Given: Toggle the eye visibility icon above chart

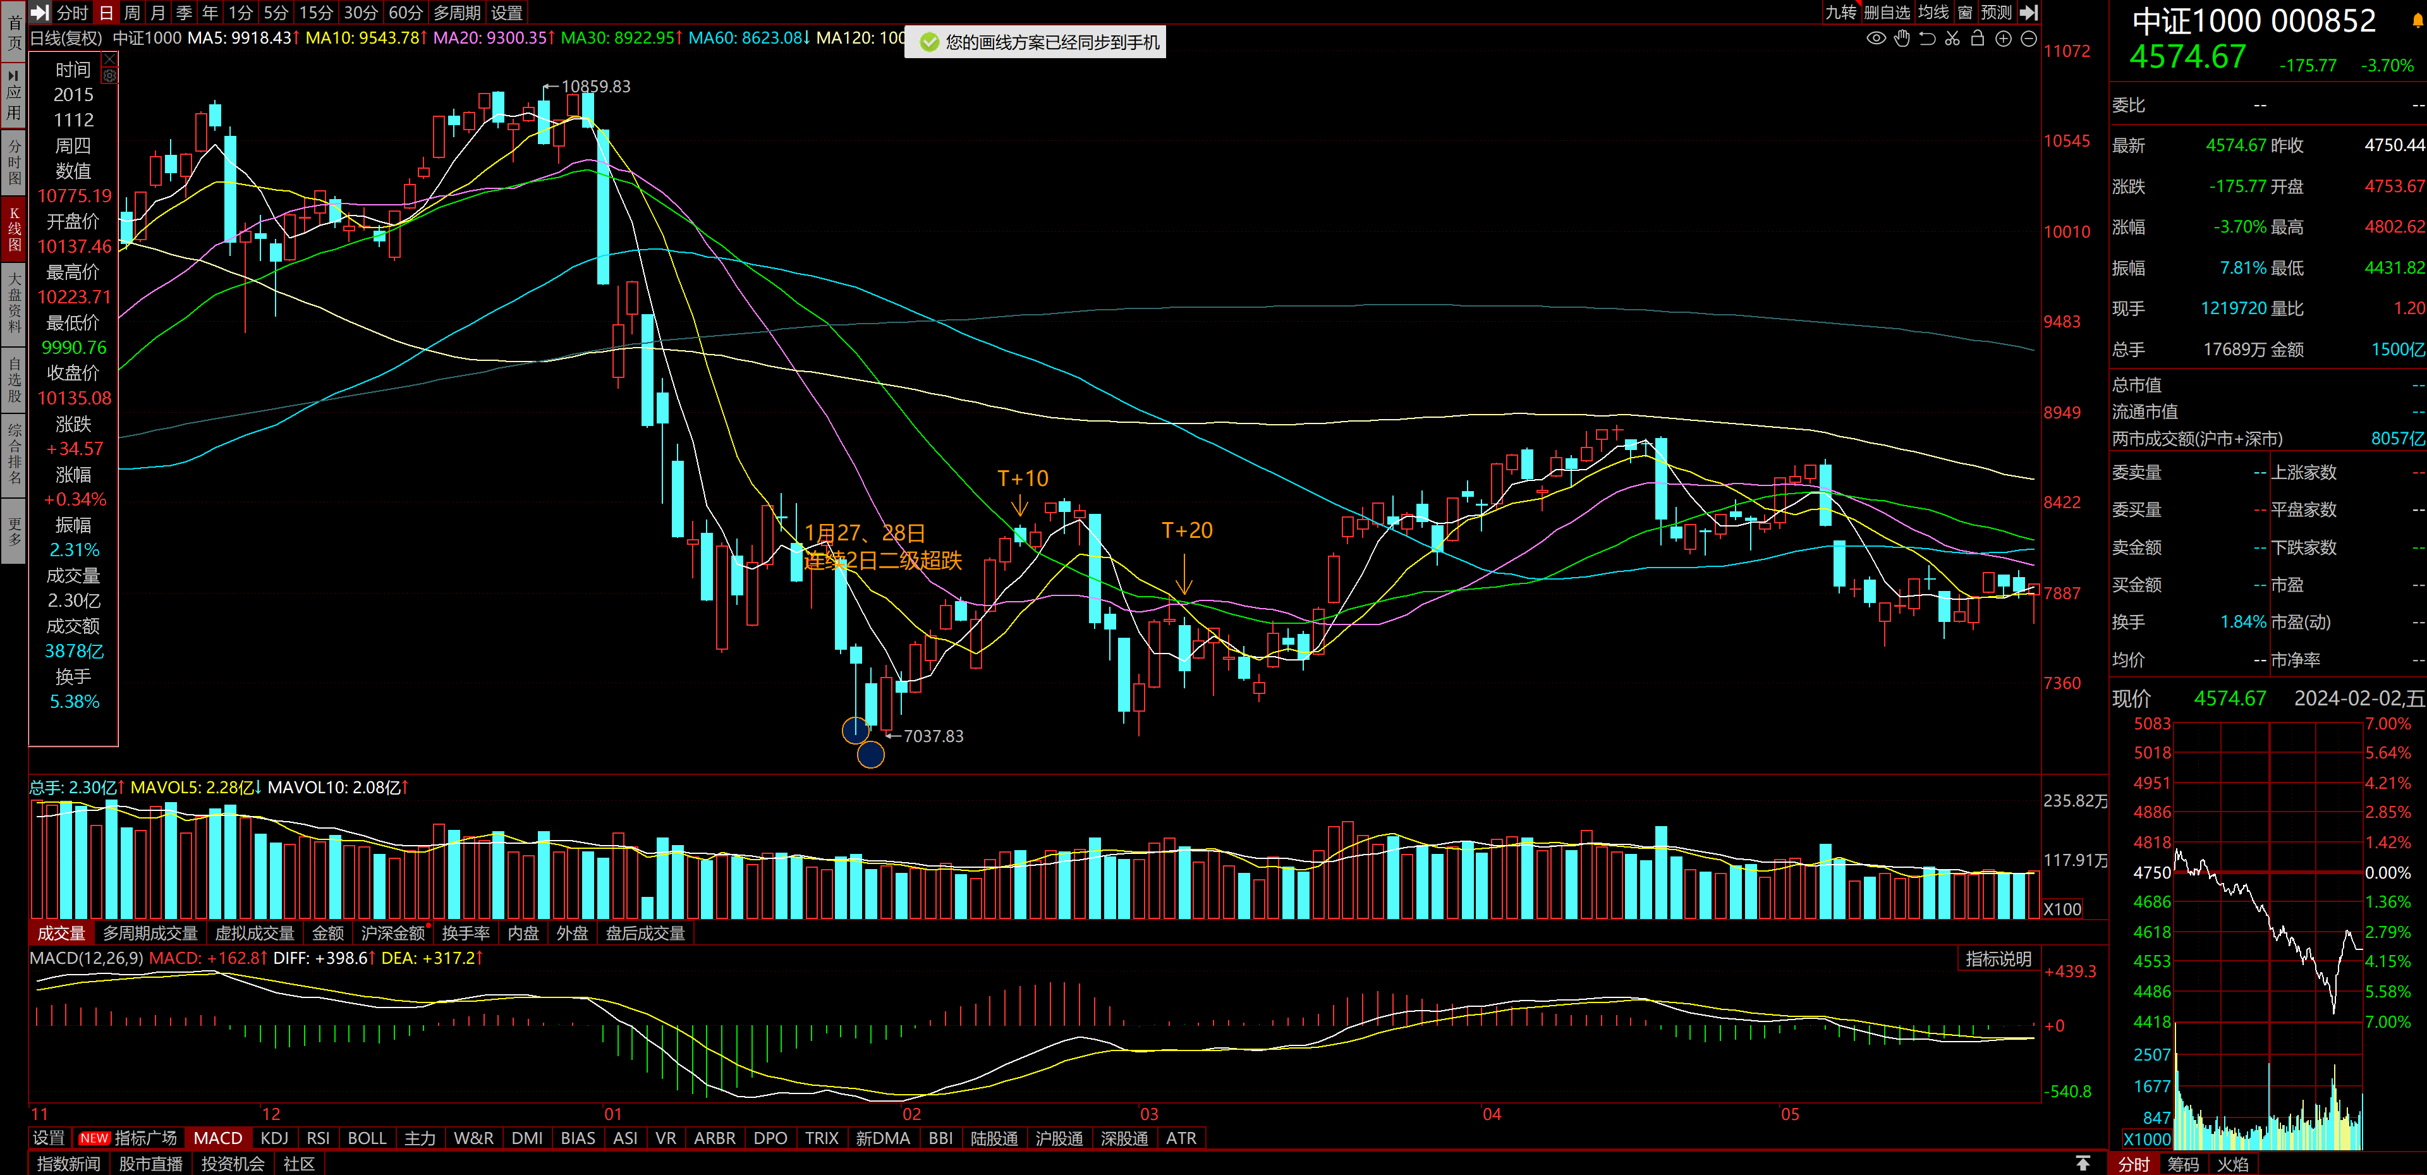Looking at the screenshot, I should (x=1876, y=39).
